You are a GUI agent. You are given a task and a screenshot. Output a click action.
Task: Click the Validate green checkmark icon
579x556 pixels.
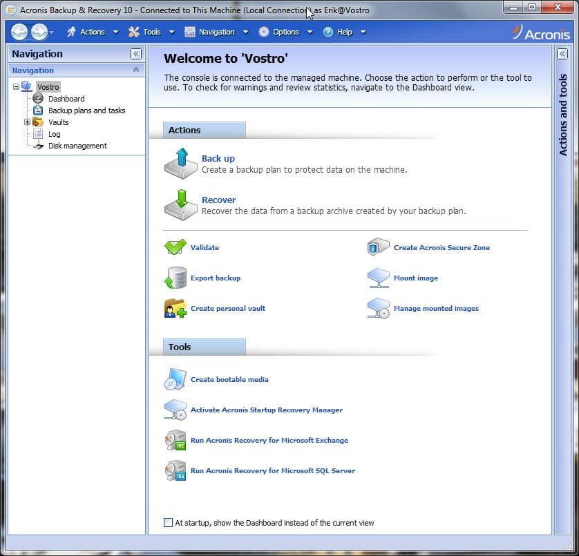(175, 247)
